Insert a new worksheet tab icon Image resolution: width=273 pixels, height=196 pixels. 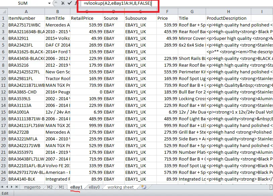(144, 187)
